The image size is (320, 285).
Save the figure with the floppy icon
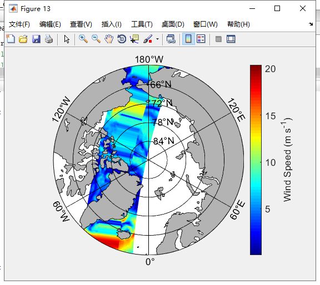click(36, 39)
